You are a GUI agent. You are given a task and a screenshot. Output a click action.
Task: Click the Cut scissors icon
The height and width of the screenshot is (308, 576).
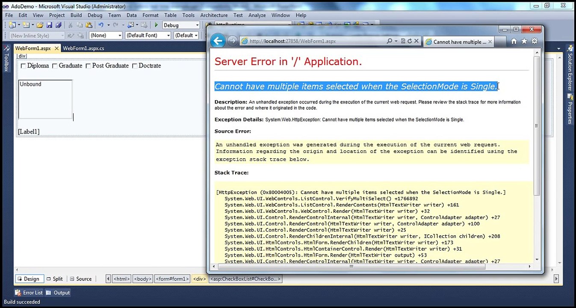(x=71, y=25)
